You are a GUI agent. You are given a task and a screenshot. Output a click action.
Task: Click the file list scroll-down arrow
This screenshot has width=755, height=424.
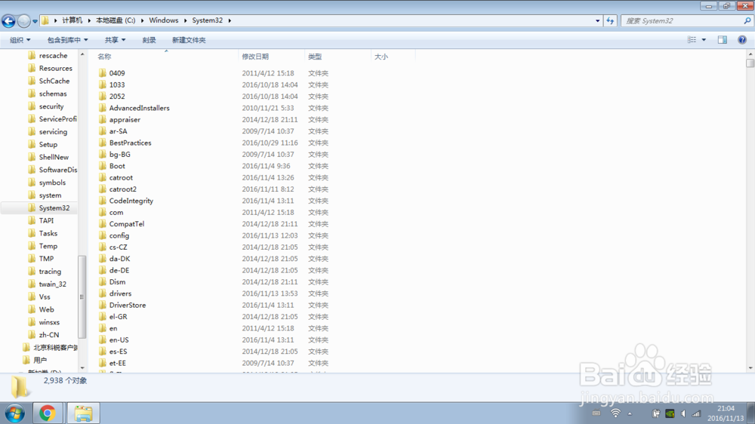tap(750, 368)
